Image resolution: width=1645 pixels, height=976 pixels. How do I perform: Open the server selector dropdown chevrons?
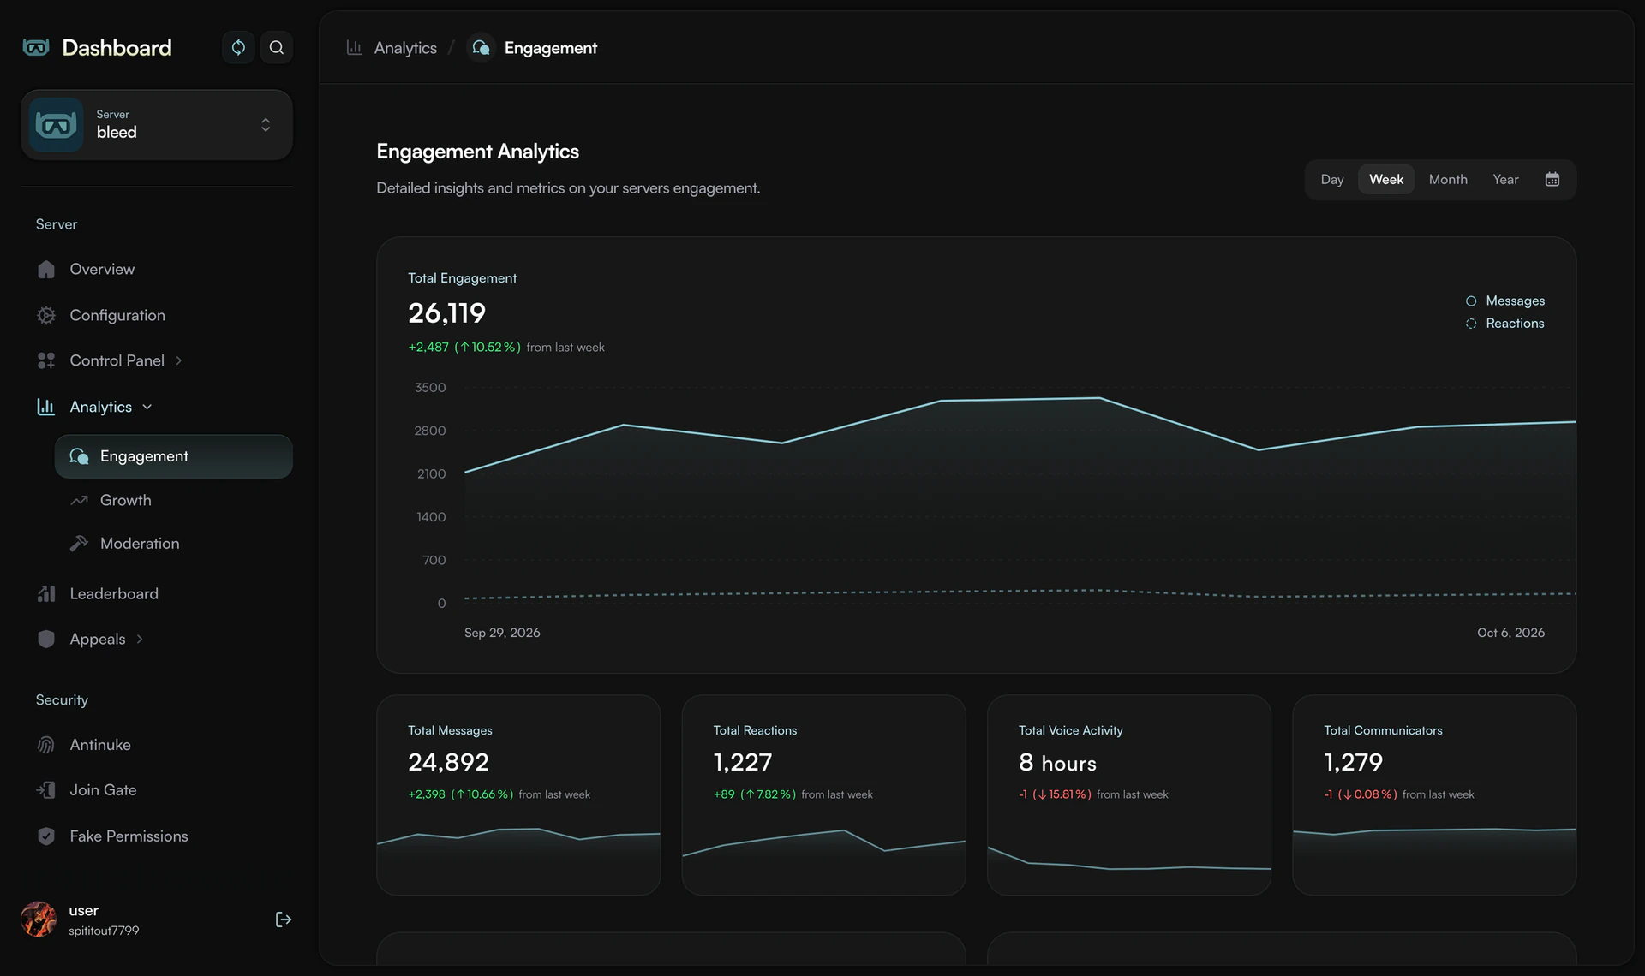click(x=266, y=125)
